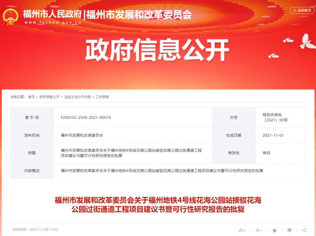
Task: Open 工作信息 breadcrumb link
Action: 102,97
